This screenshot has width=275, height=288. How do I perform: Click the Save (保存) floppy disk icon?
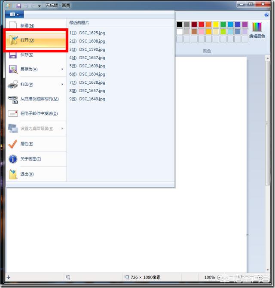[13, 55]
